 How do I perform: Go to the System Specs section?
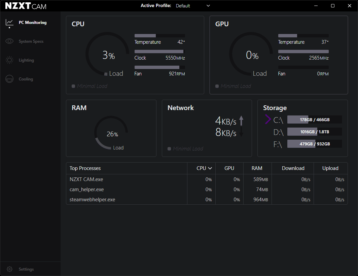tap(31, 41)
